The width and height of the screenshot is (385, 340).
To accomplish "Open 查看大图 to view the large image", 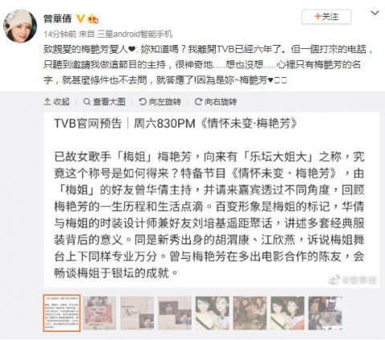I will (x=104, y=102).
